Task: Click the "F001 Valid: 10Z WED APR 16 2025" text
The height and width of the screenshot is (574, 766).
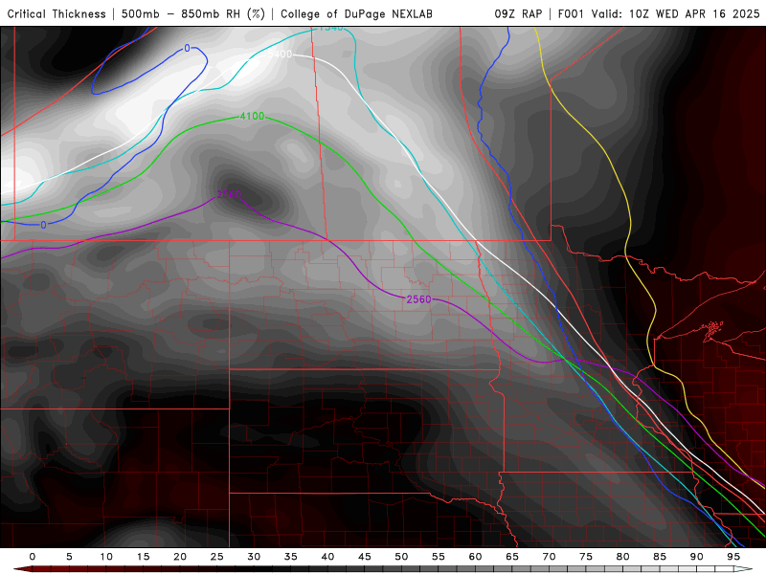Action: pyautogui.click(x=659, y=13)
